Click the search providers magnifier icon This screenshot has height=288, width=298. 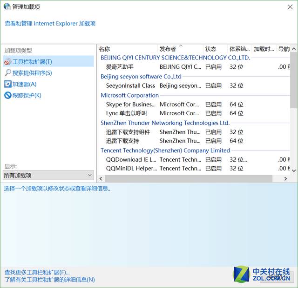(8, 72)
